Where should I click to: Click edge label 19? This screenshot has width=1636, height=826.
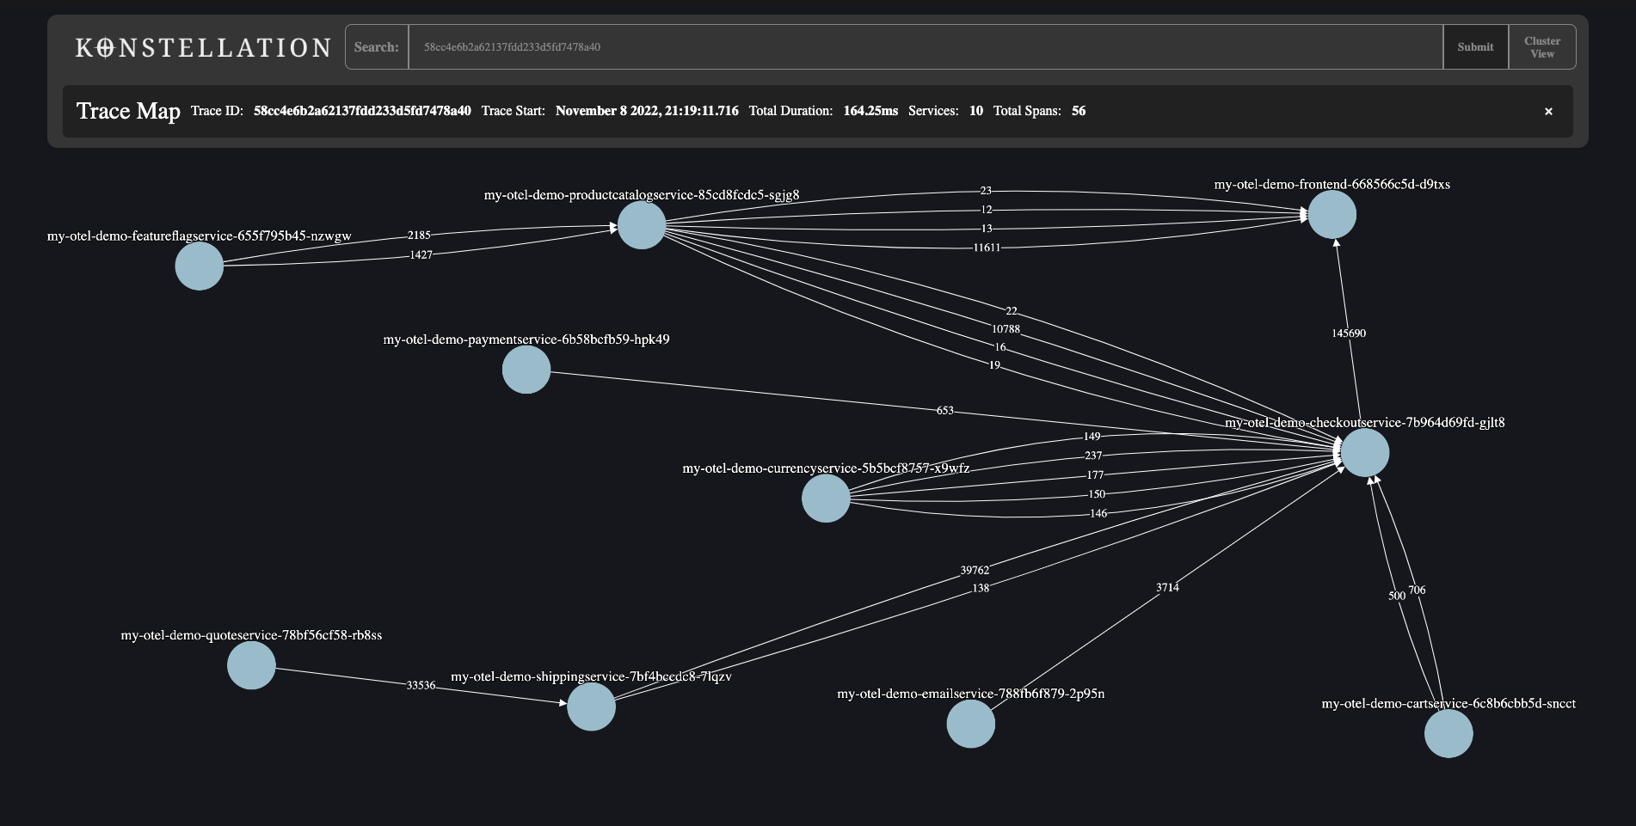(x=994, y=365)
